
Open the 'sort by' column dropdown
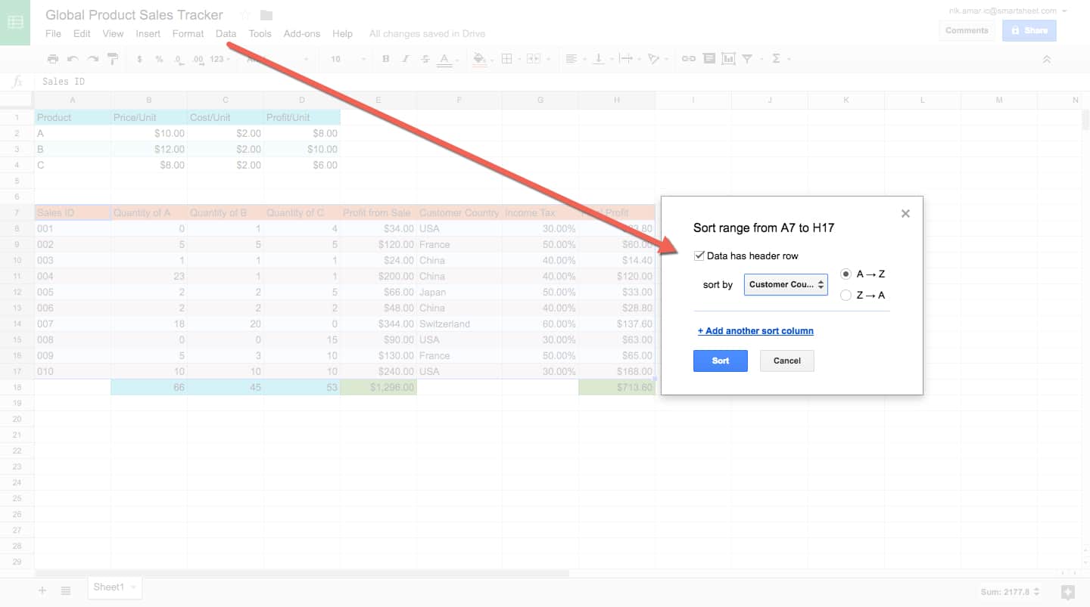click(786, 285)
